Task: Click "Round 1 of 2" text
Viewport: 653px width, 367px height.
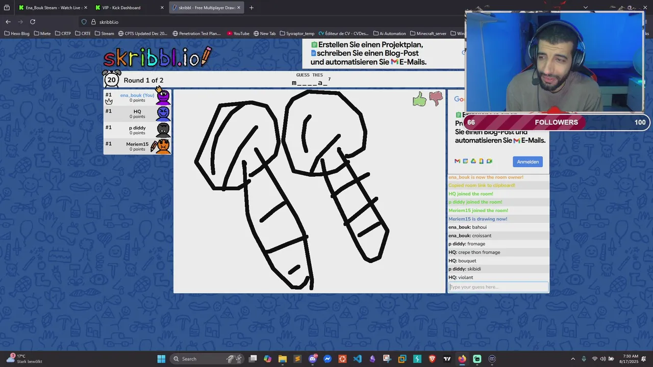Action: point(143,80)
